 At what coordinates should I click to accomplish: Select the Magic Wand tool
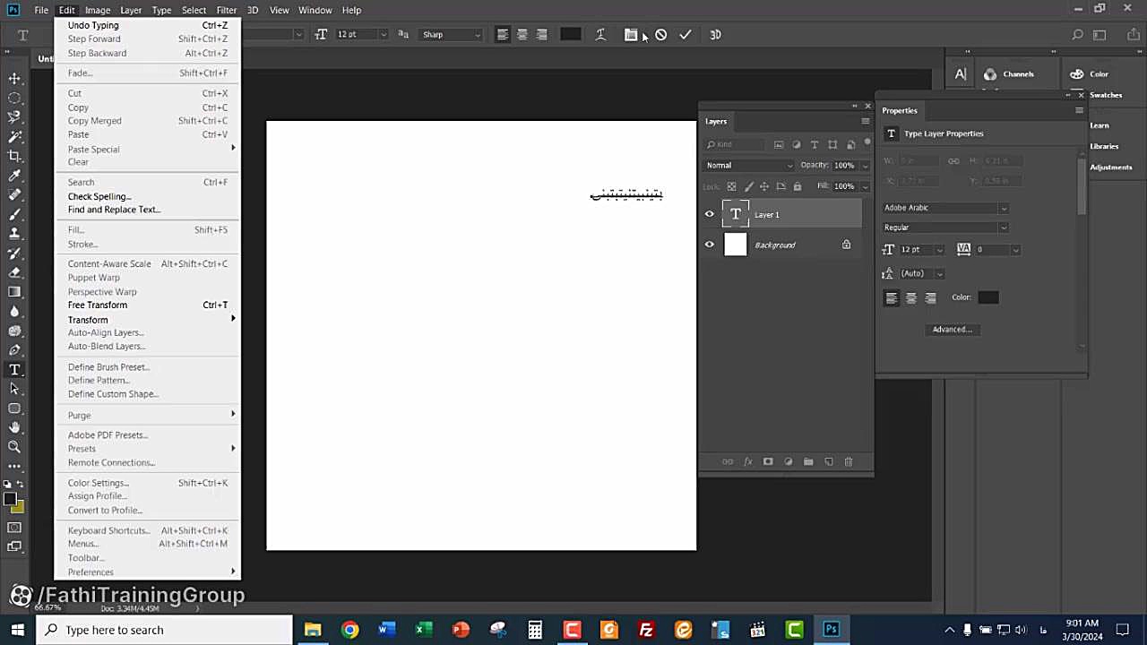pos(14,137)
